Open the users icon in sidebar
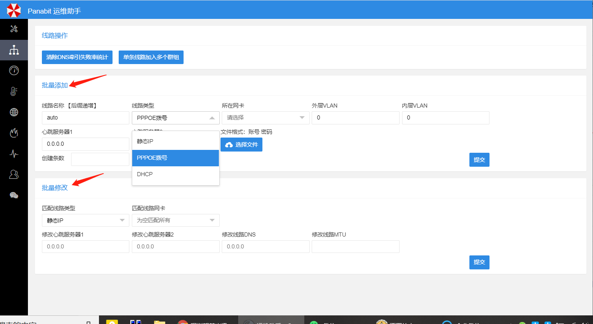 tap(14, 175)
